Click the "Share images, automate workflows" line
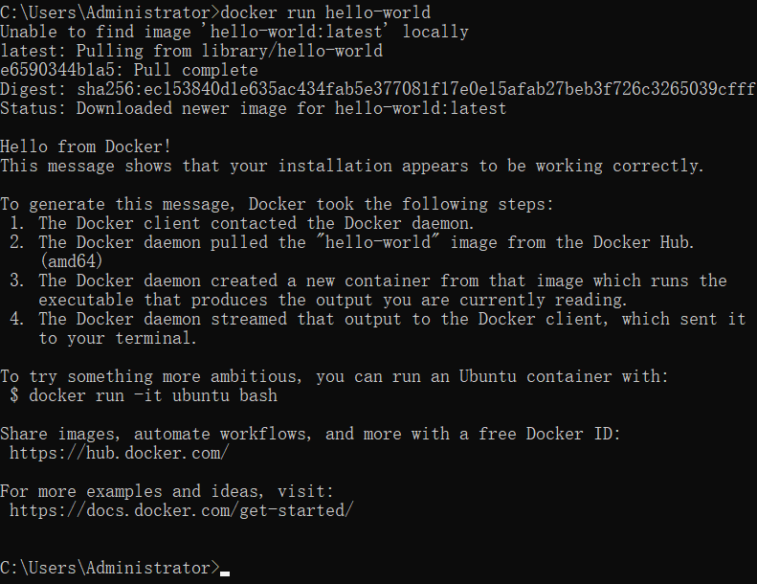 click(311, 434)
